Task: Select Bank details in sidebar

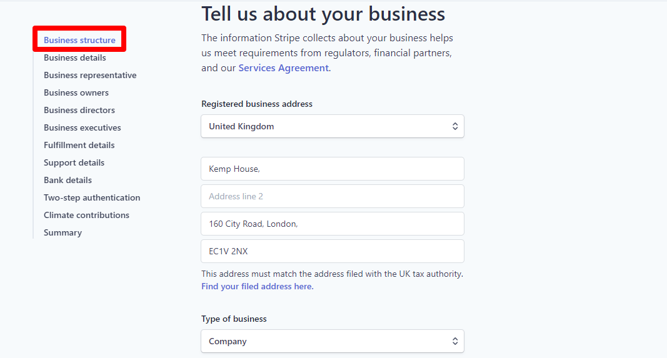Action: click(x=68, y=180)
